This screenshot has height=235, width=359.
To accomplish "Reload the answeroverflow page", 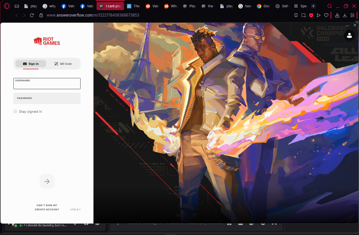I will point(32,15).
